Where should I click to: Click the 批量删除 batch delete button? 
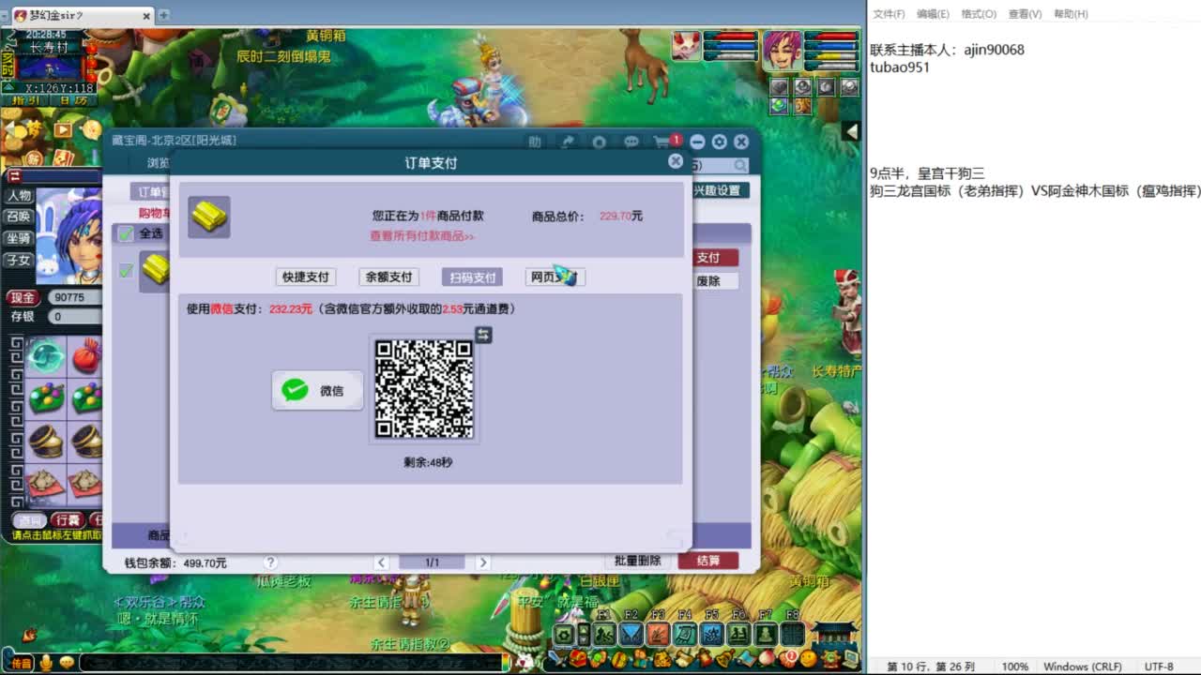638,561
